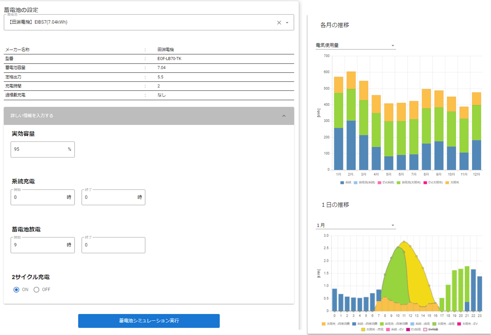The image size is (491, 335).
Task: Toggle 太陽光 legend in monthly chart
Action: coord(452,183)
